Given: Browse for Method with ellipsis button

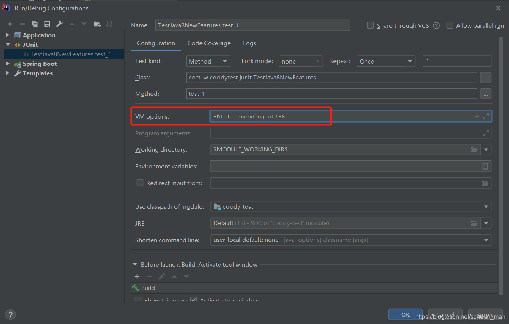Looking at the screenshot, I should click(485, 94).
